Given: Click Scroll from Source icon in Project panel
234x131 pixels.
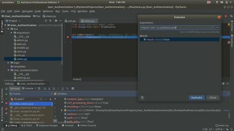Looking at the screenshot, I should coord(46,21).
